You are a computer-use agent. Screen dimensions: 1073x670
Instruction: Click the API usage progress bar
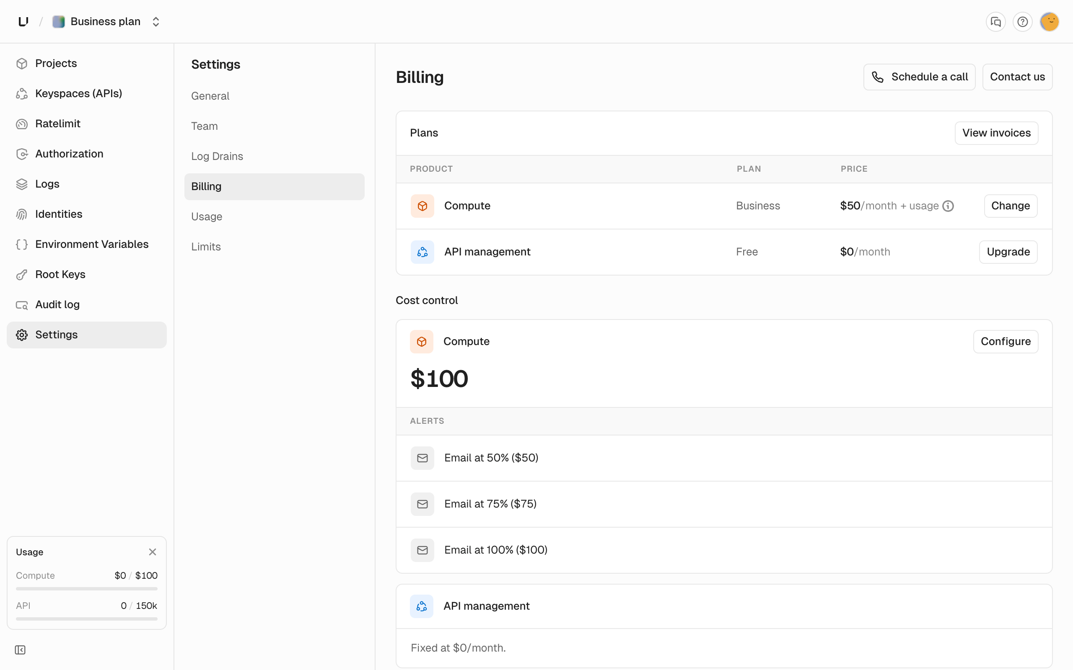pos(87,619)
